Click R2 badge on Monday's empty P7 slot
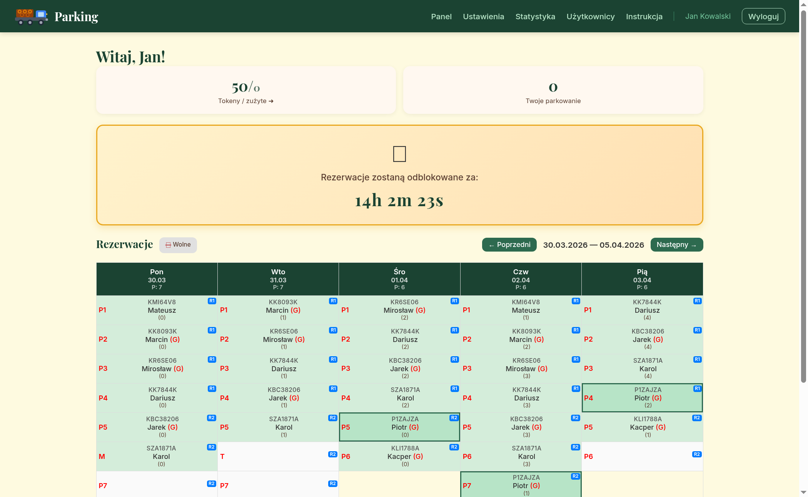Screen dimensions: 808x497 click(x=211, y=484)
